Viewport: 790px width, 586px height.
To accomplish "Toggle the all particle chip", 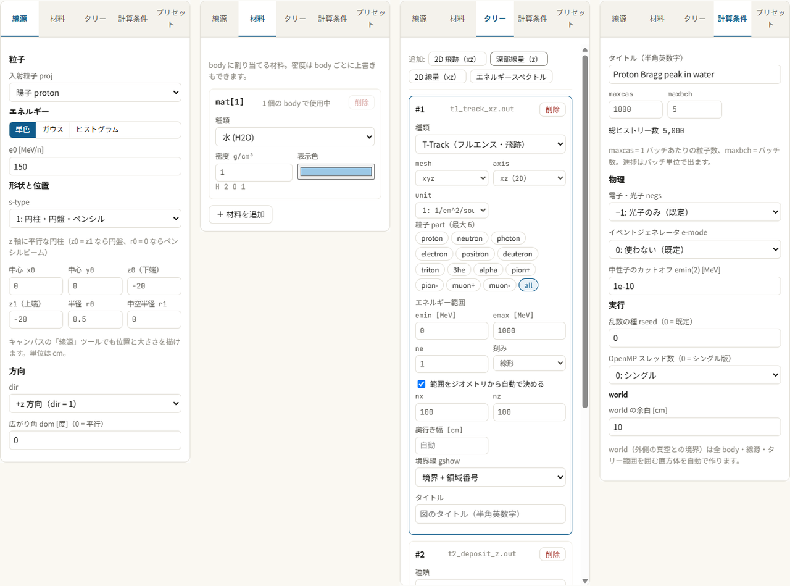I will pos(528,285).
